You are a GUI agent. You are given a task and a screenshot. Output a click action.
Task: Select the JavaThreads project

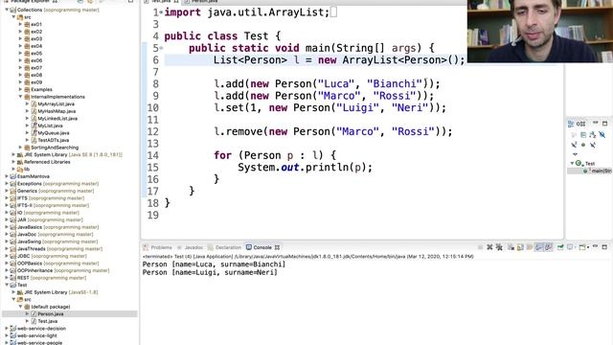click(x=59, y=249)
